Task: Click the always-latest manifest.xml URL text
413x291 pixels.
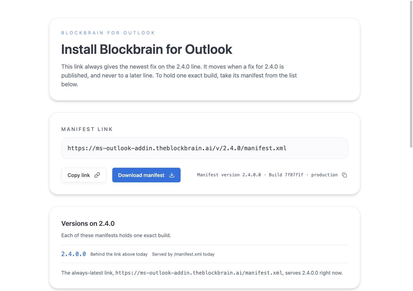Action: pos(199,273)
